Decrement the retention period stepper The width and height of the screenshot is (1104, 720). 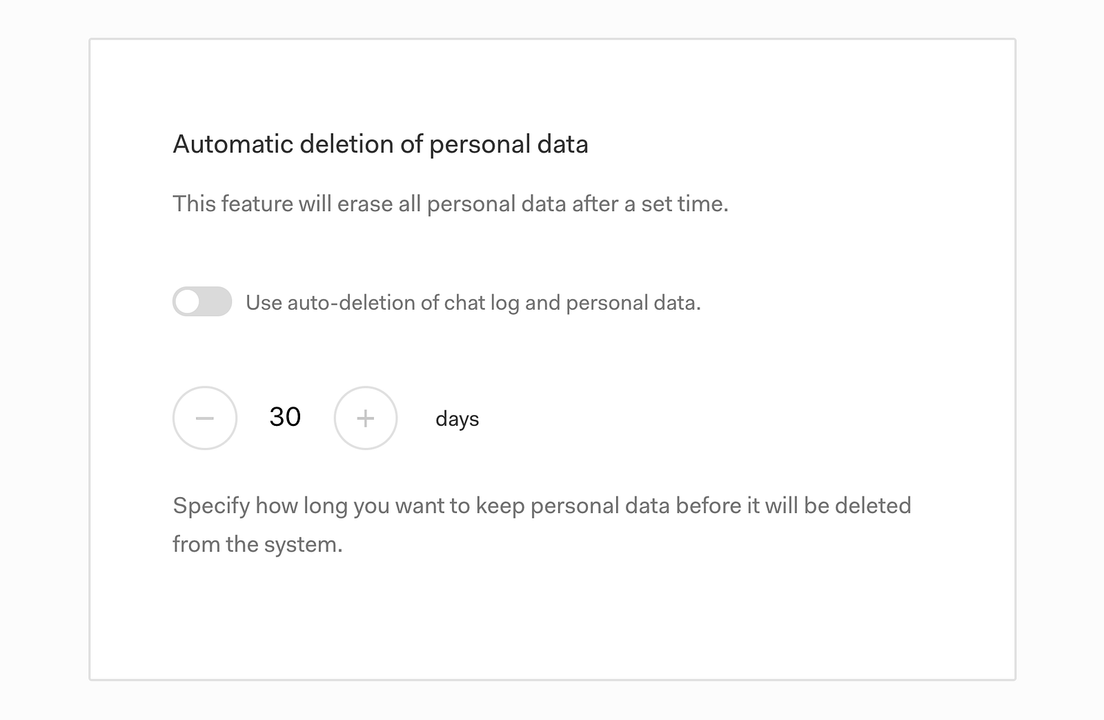pos(205,418)
